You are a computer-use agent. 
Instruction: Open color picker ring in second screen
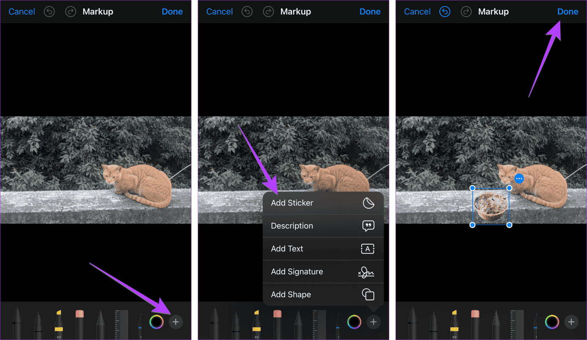[x=354, y=322]
